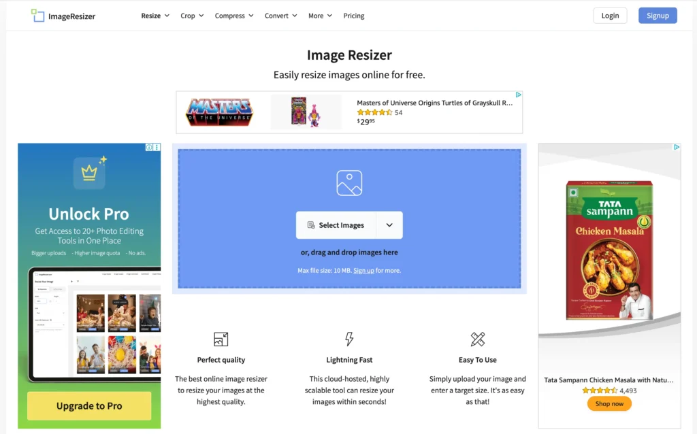697x434 pixels.
Task: Click the Select Images button
Action: (336, 225)
